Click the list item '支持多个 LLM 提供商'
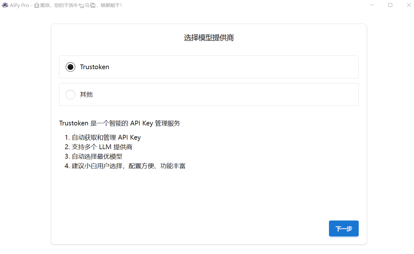Screen dimensions: 414x254 pyautogui.click(x=102, y=147)
